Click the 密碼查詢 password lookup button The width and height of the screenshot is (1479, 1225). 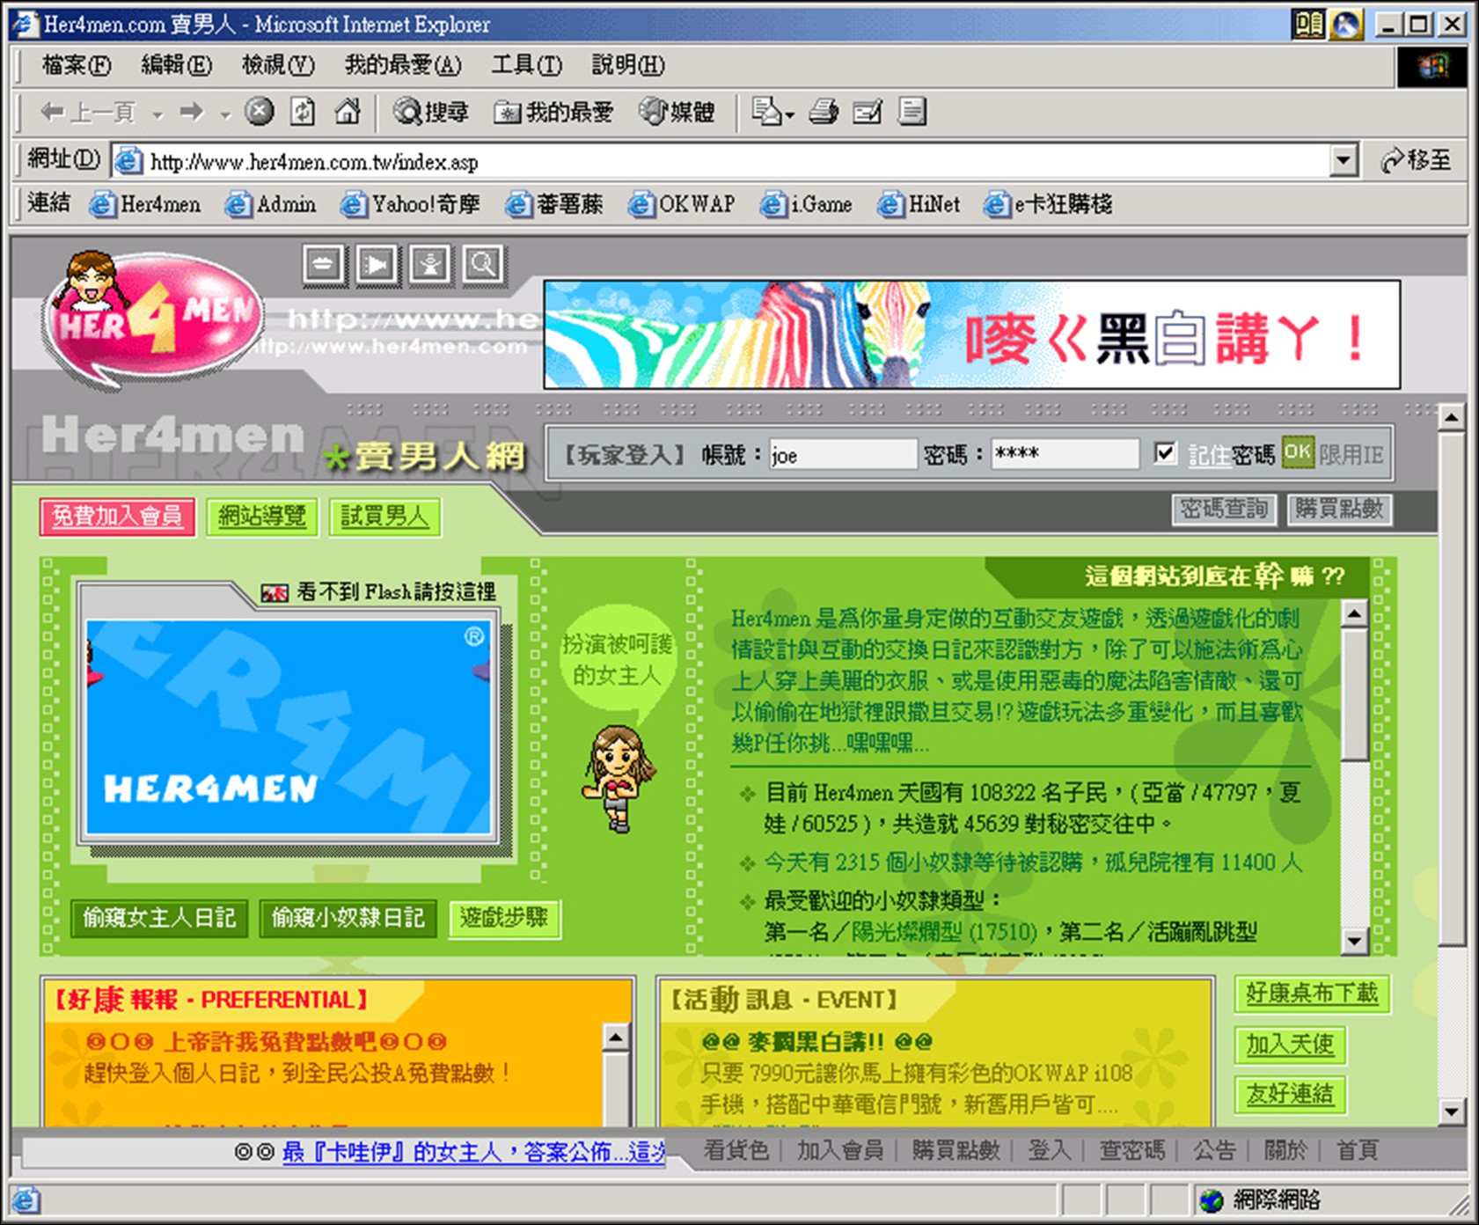point(1224,509)
